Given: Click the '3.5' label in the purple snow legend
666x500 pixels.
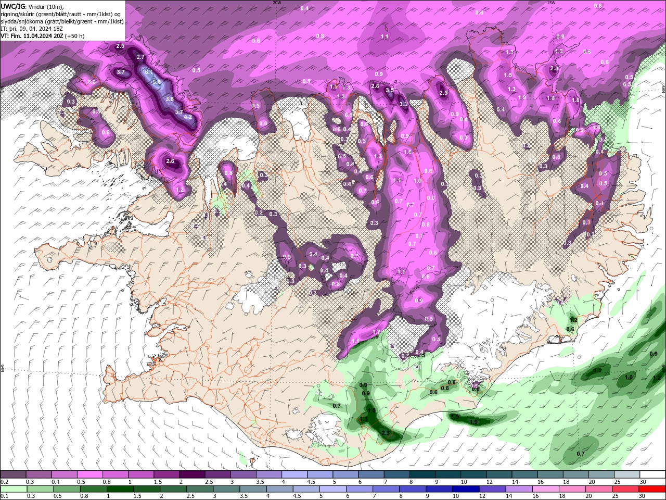Looking at the screenshot, I should (x=260, y=482).
